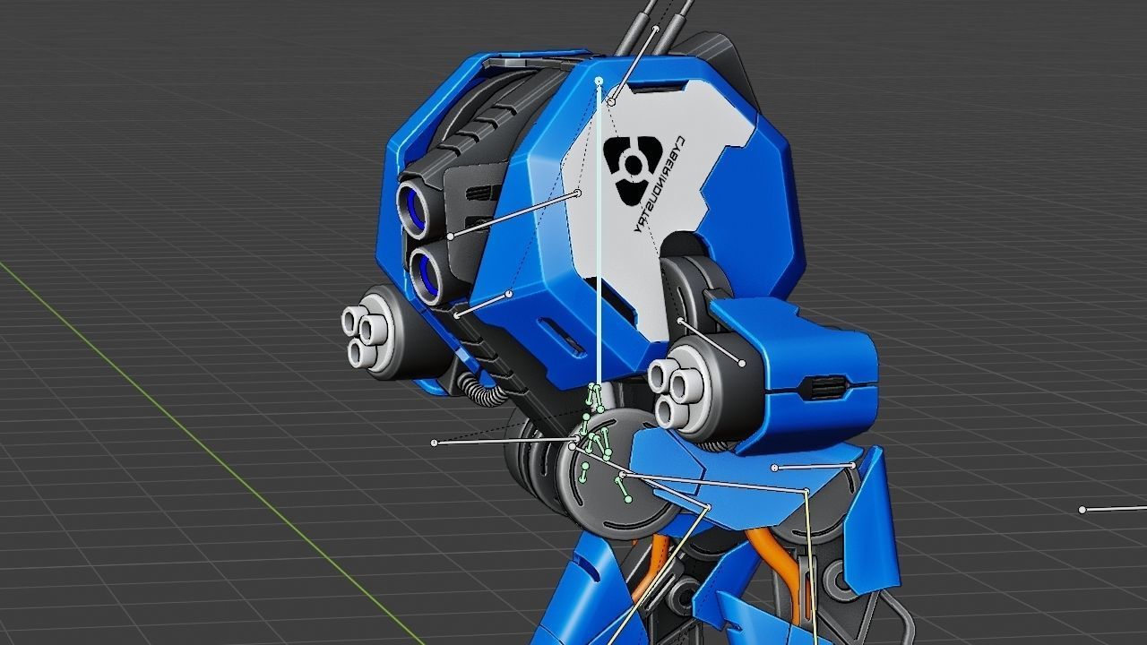Click the coil spring under the head
This screenshot has height=645, width=1147.
pos(484,390)
